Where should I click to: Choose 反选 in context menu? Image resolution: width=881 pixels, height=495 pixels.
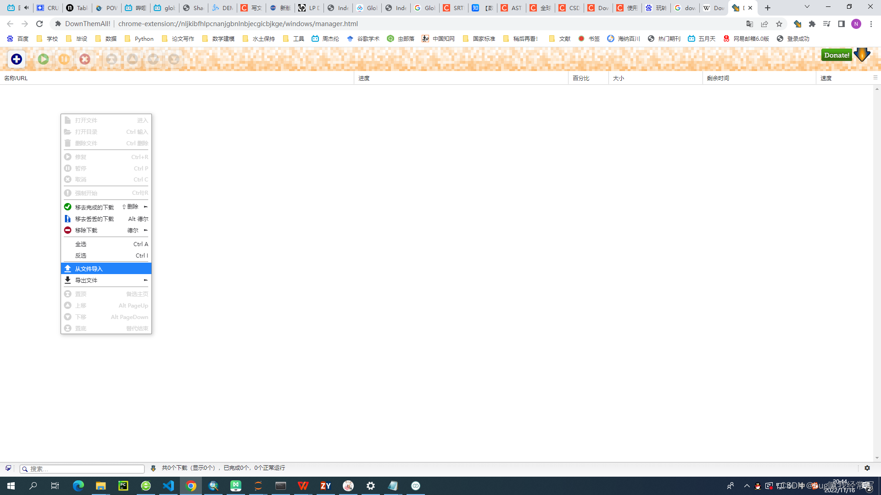tap(106, 255)
